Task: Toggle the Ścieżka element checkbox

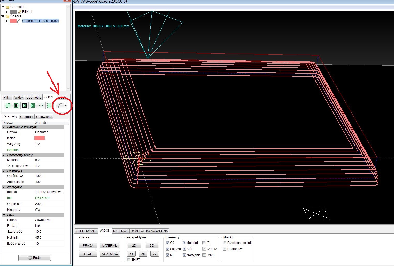Action: pyautogui.click(x=168, y=249)
